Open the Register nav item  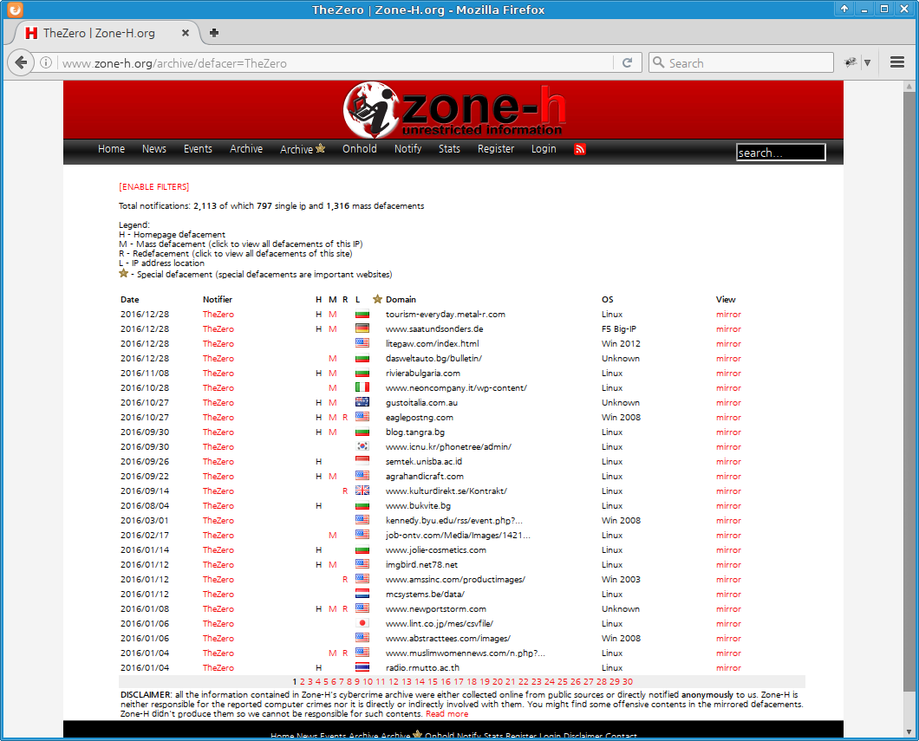click(496, 149)
